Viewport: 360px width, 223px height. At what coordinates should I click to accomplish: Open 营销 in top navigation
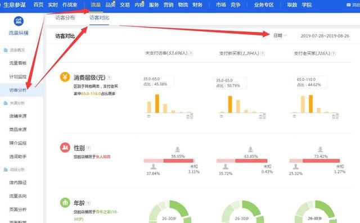pos(168,4)
